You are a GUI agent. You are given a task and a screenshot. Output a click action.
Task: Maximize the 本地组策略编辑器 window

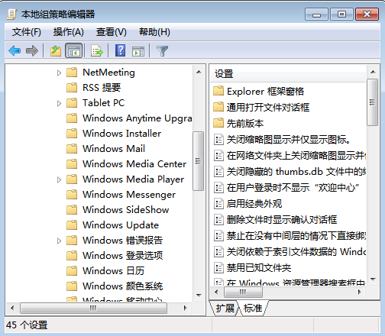point(341,15)
